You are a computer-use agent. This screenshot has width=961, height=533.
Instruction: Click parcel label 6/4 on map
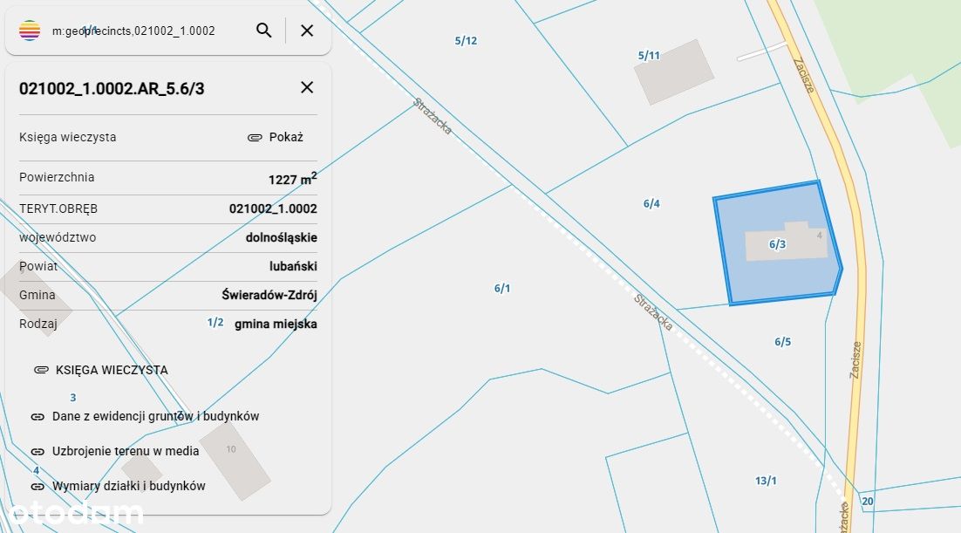point(651,203)
